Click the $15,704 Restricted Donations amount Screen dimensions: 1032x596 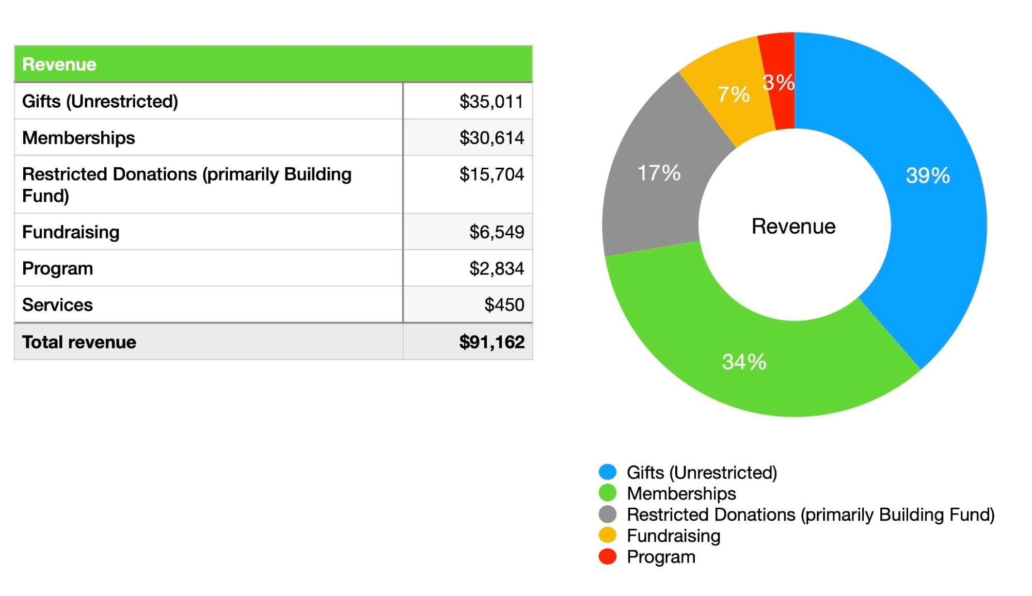tap(492, 175)
